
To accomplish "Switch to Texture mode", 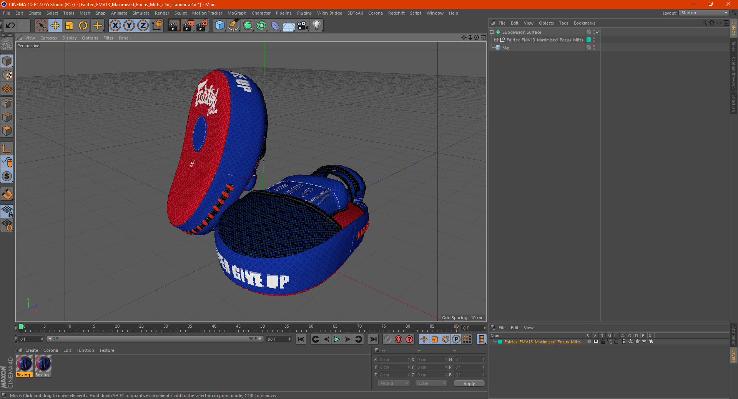I will pos(7,75).
